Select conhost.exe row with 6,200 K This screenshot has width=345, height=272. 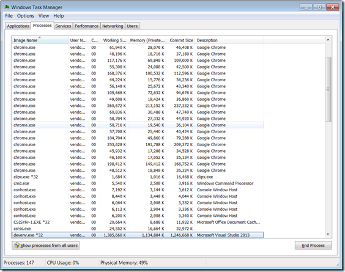point(138,216)
